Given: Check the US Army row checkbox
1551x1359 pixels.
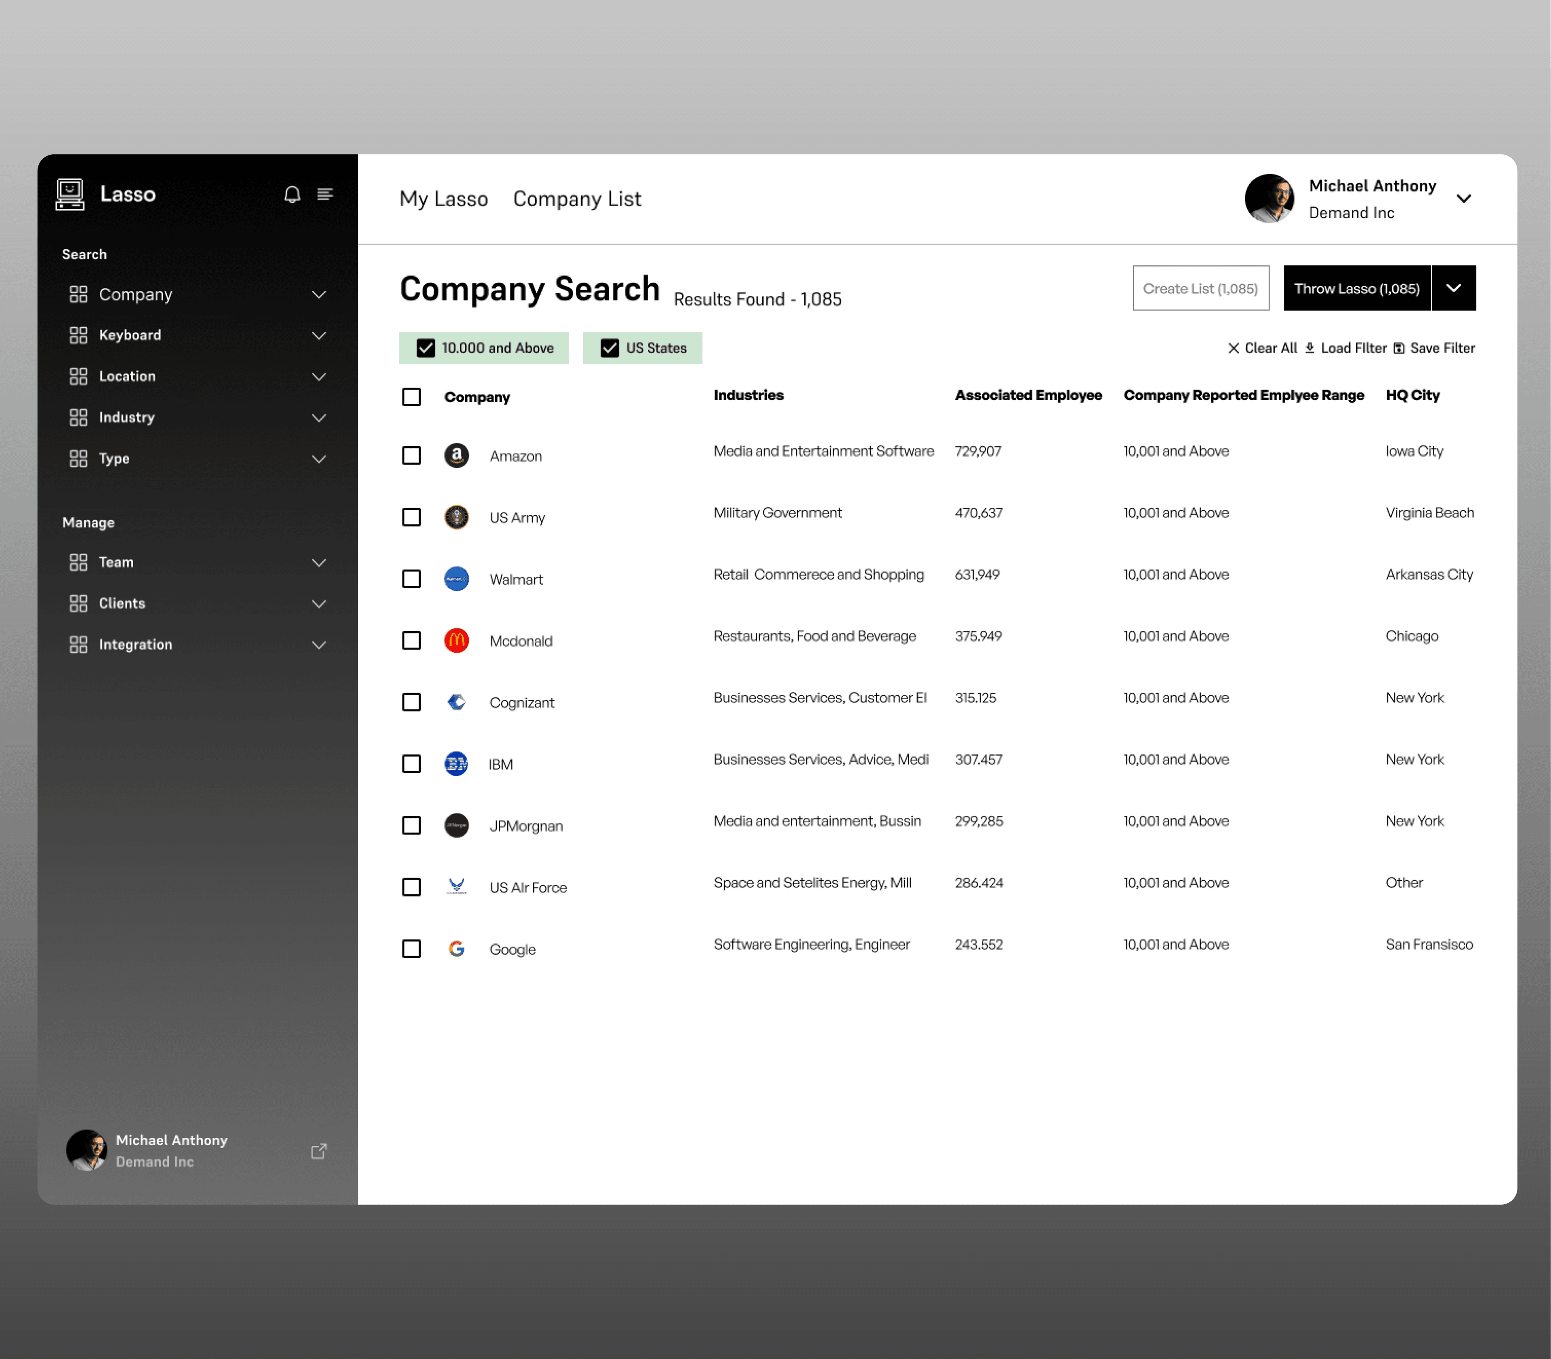Looking at the screenshot, I should (411, 517).
